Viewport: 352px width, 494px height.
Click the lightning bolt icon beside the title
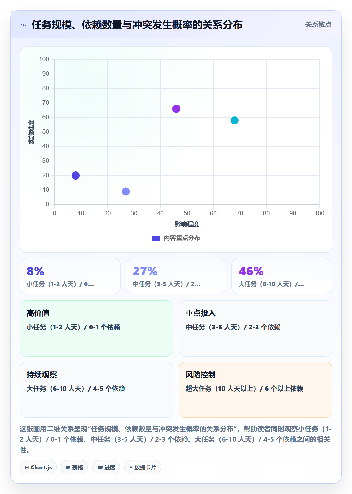click(24, 25)
